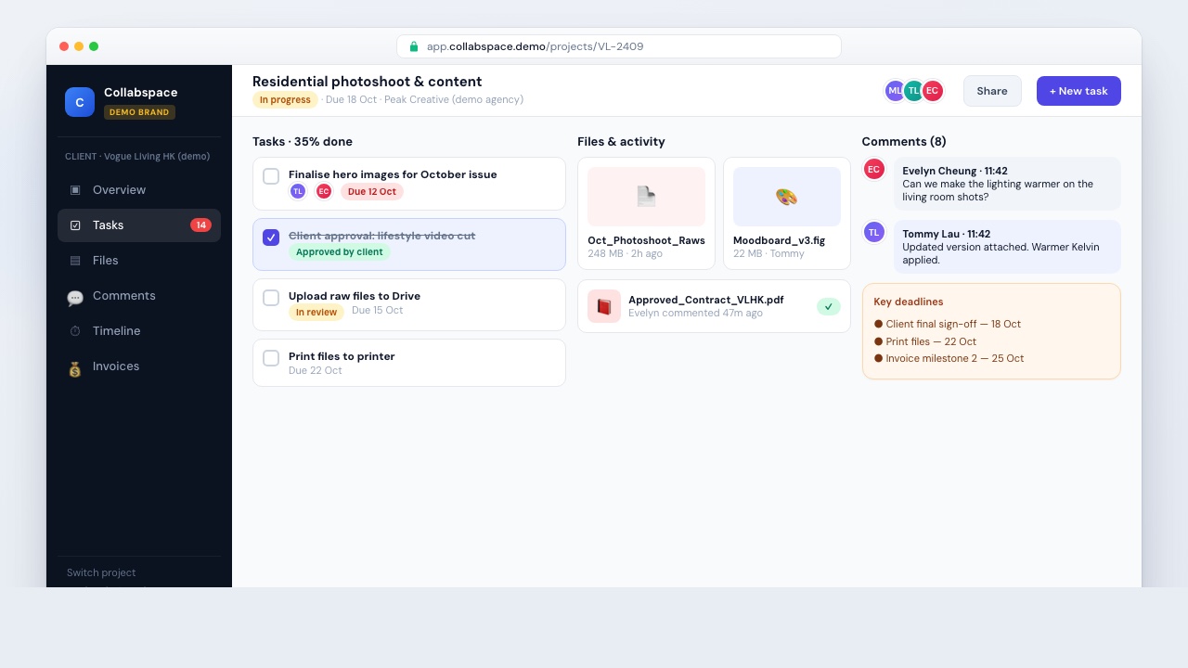Open the Oct_Photoshoot_Raws file thumbnail
The height and width of the screenshot is (668, 1188).
[x=646, y=197]
